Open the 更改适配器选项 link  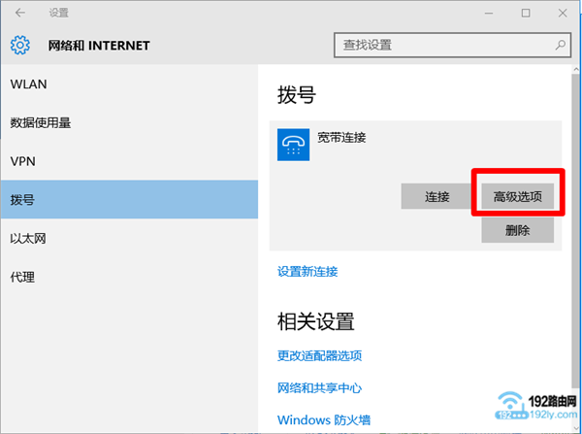(319, 356)
